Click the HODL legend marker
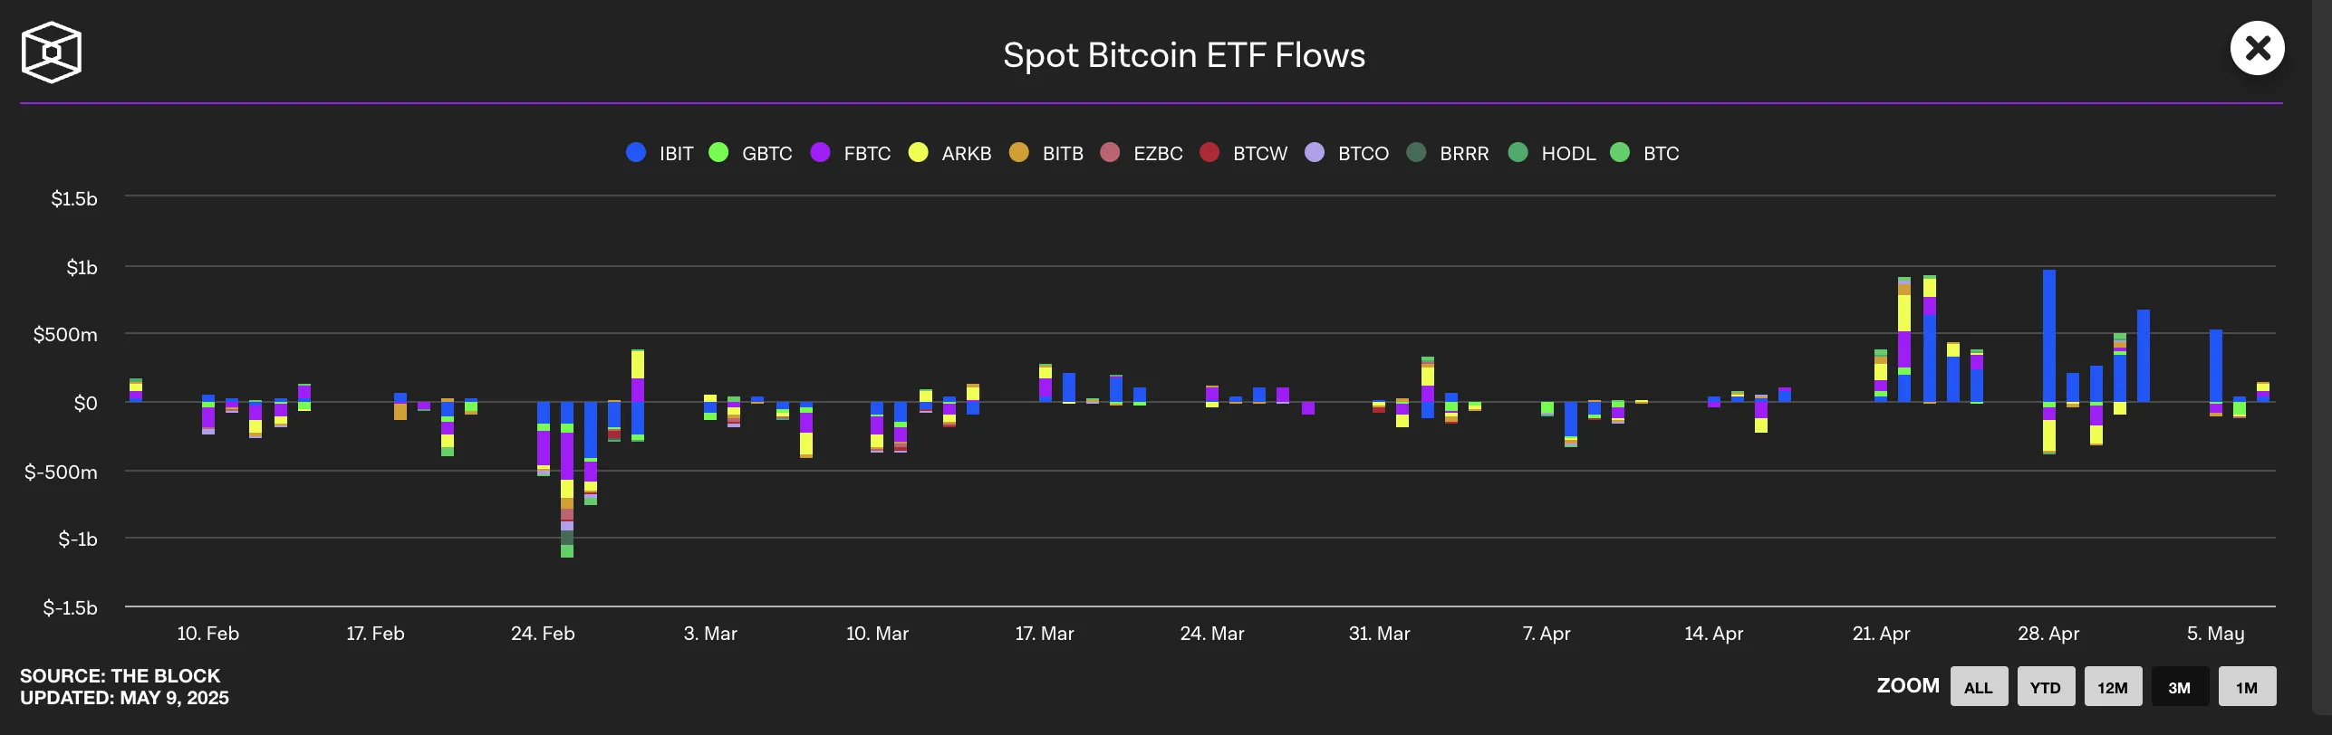 tap(1518, 152)
